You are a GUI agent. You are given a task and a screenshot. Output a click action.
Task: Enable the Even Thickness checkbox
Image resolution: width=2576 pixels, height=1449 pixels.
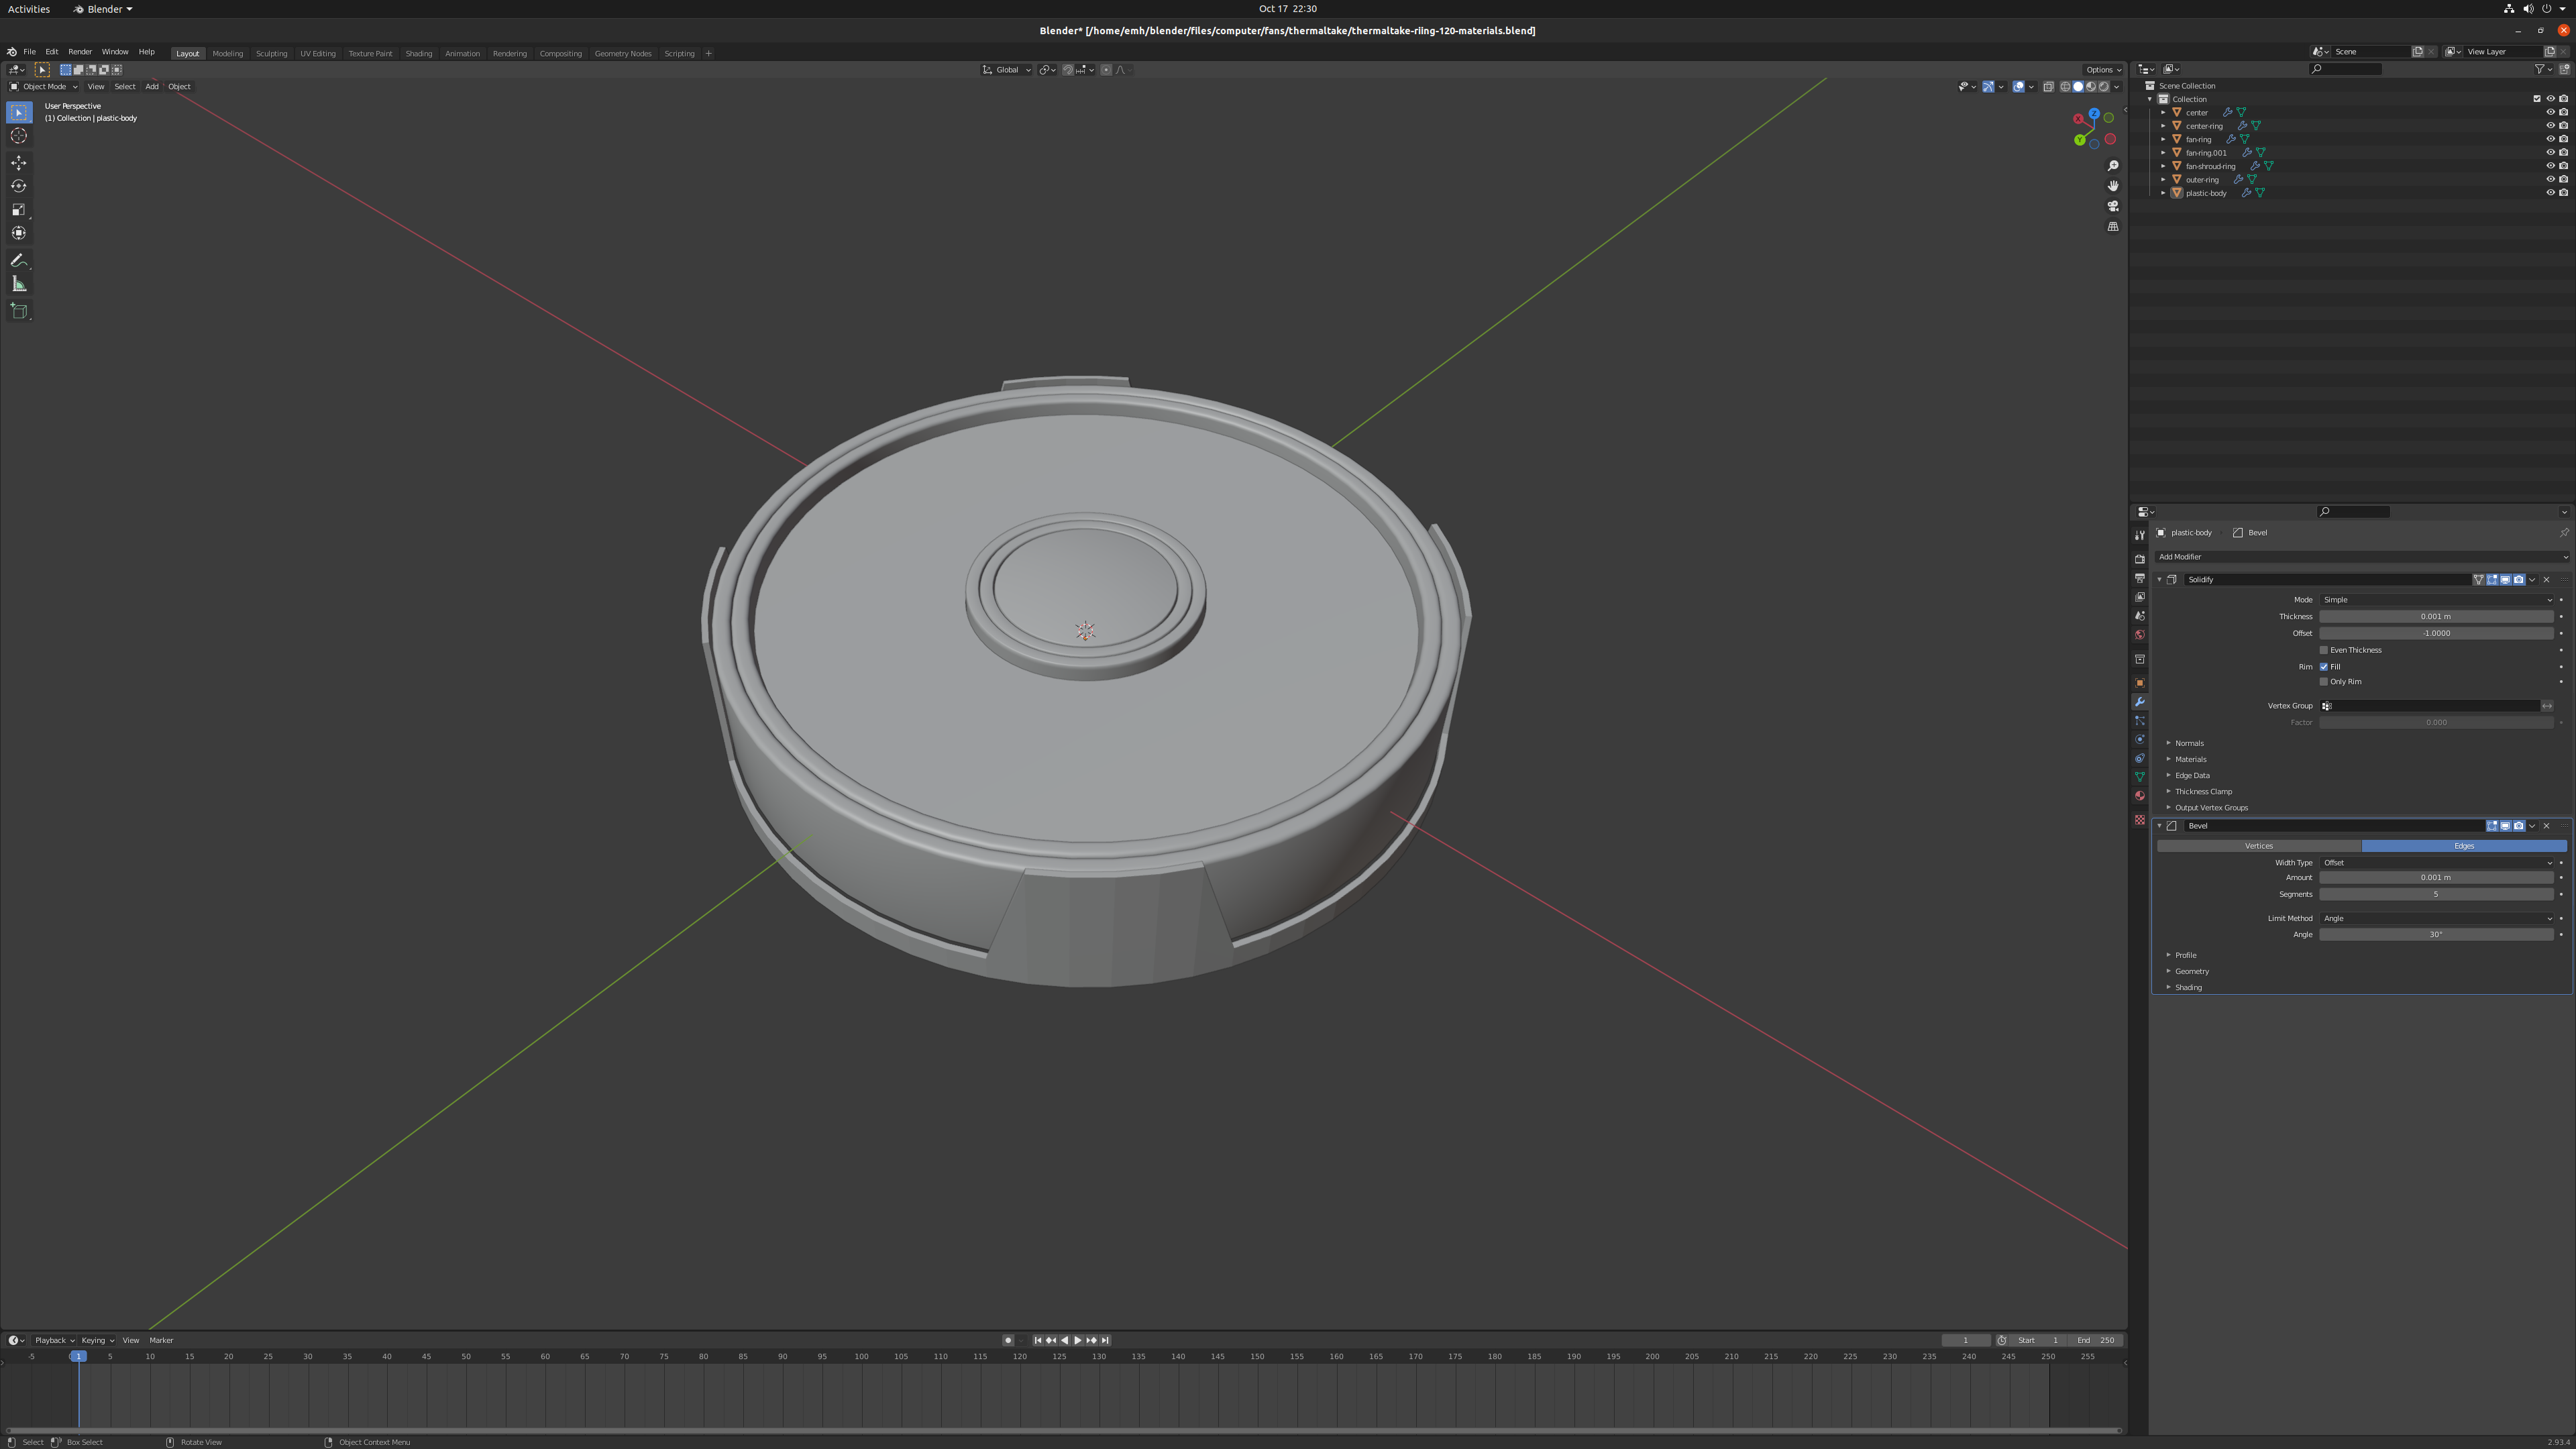coord(2324,650)
